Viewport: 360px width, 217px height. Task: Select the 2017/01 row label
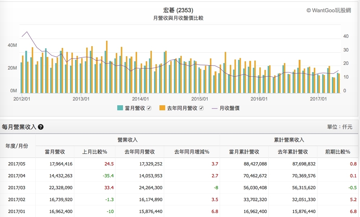17,212
